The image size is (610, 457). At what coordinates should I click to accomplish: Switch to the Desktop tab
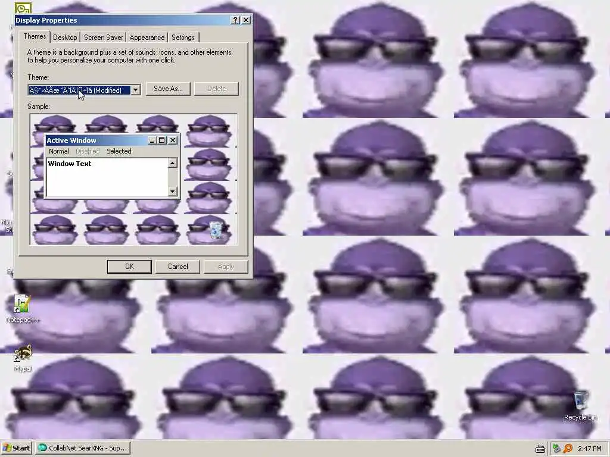point(65,37)
